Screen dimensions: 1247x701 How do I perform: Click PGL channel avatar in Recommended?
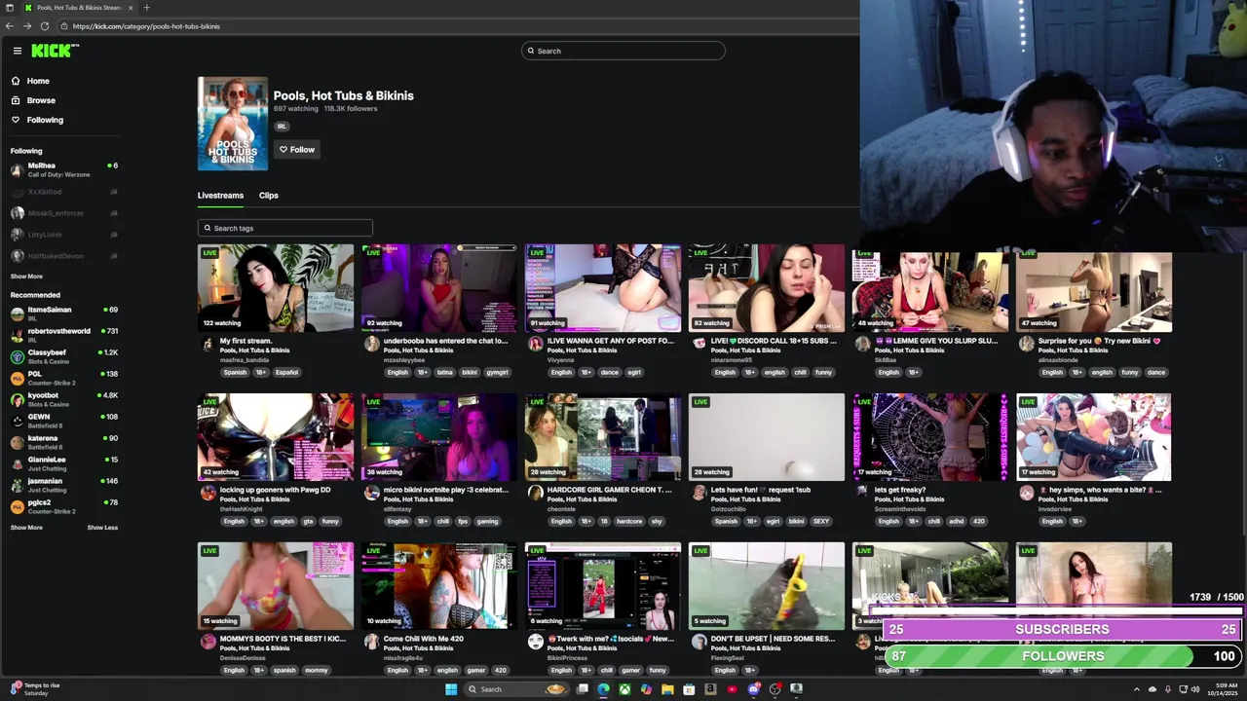point(17,378)
